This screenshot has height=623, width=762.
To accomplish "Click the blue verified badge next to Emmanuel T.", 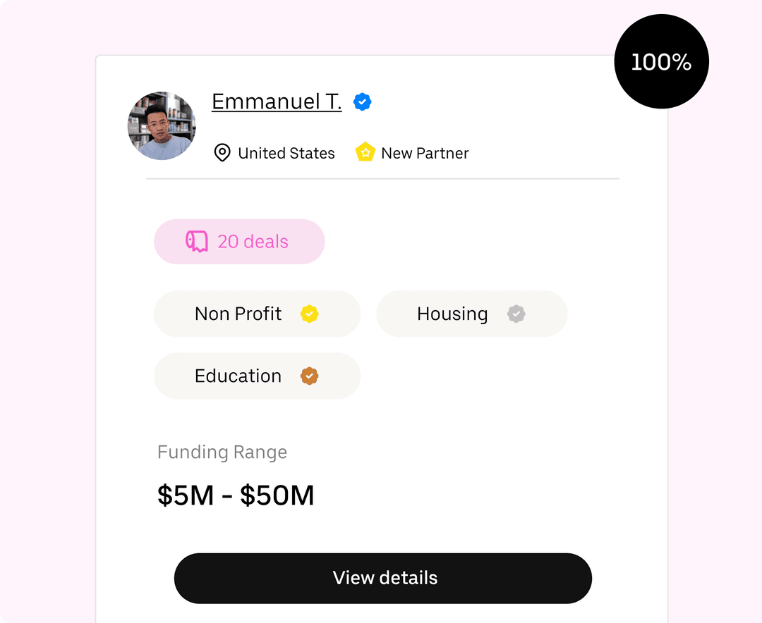I will [x=362, y=101].
